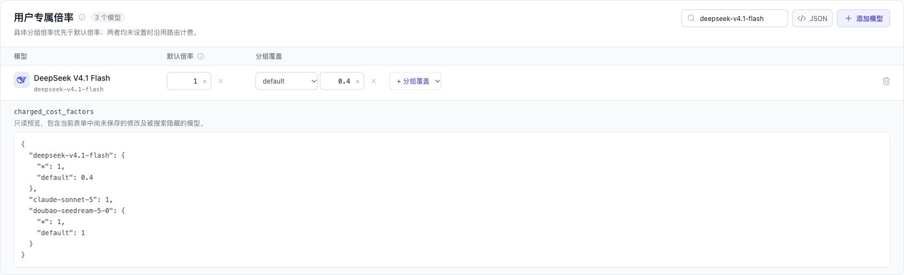Click the 3 个模型 count badge
Image resolution: width=904 pixels, height=275 pixels.
[x=108, y=17]
